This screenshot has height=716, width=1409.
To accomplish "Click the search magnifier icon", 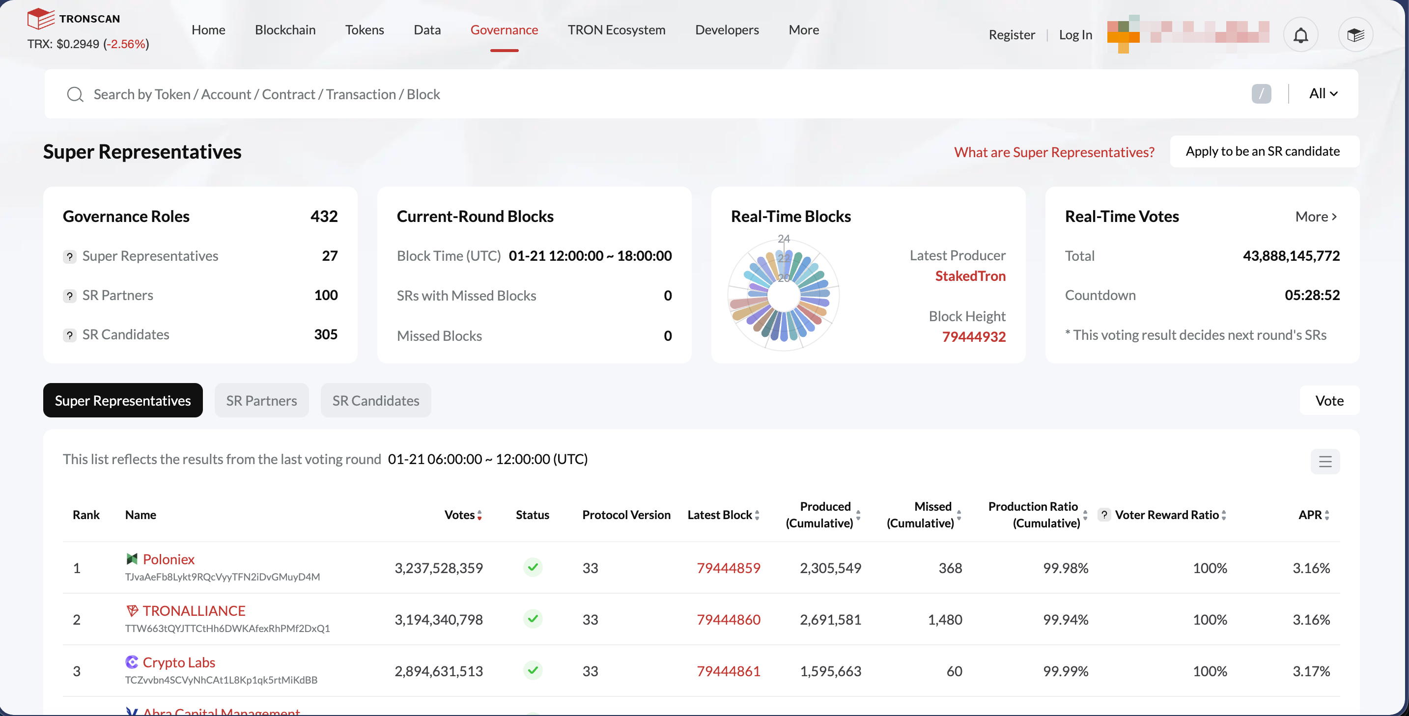I will point(75,95).
